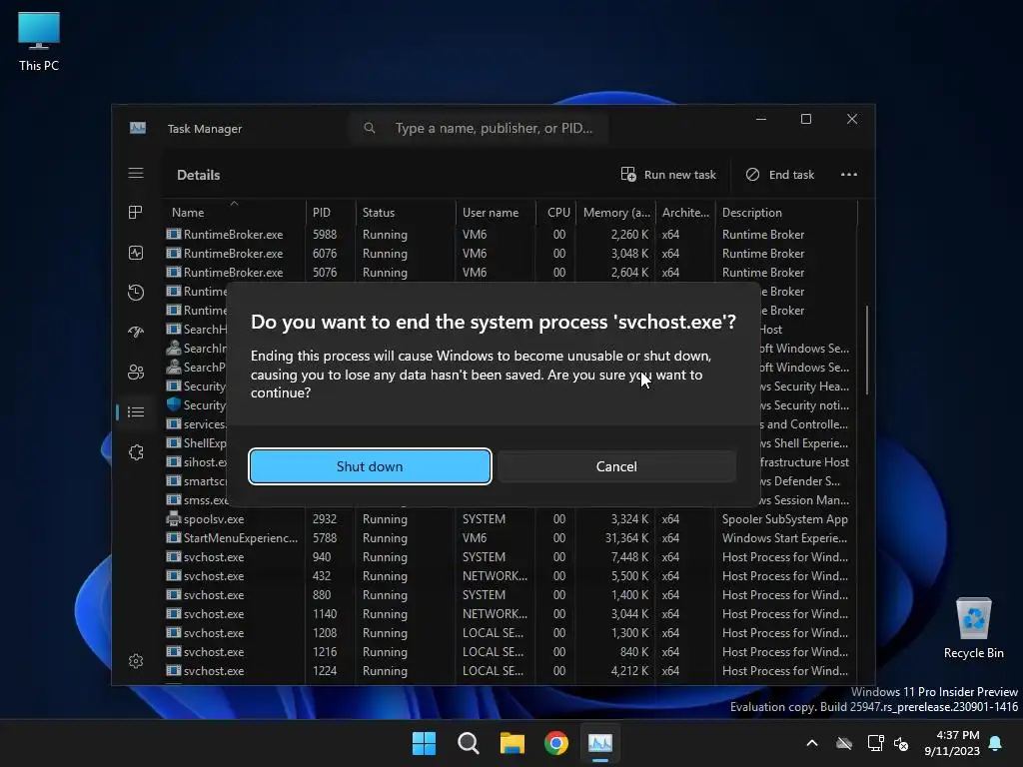Sort by the Status column header

point(406,212)
